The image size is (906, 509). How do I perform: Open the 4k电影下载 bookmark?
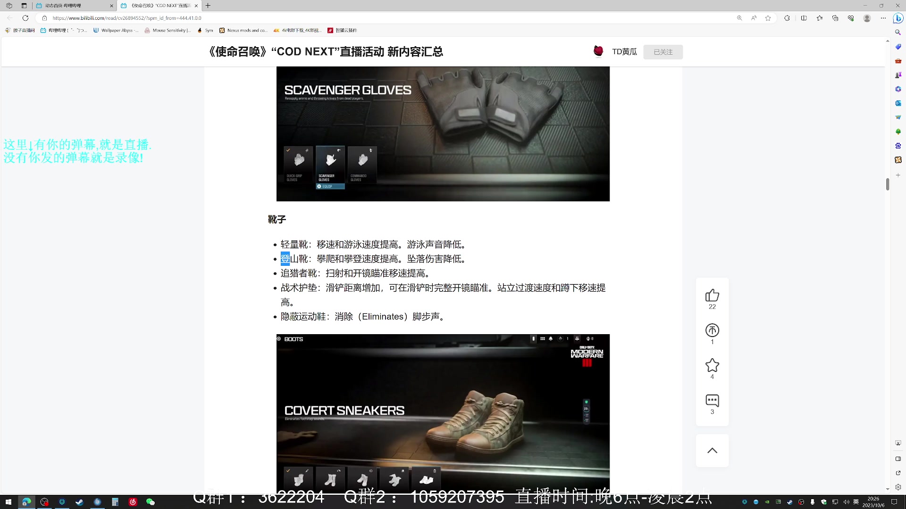297,30
